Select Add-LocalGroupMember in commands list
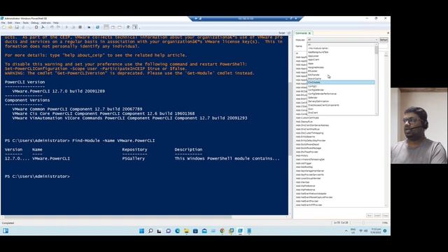This screenshot has height=252, width=448. (308, 178)
